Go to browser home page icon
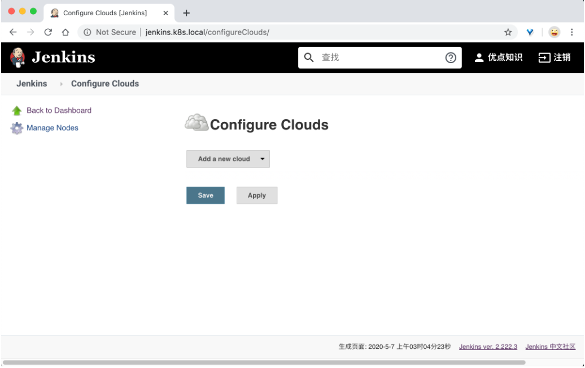585x368 pixels. 66,32
